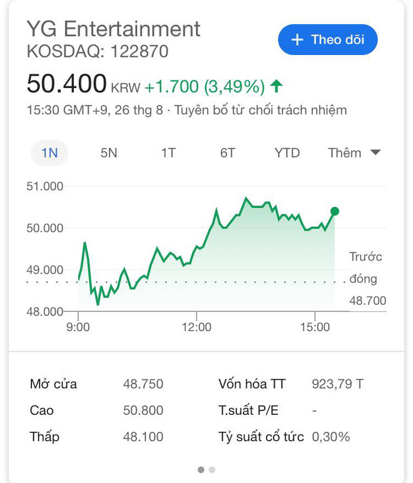413x483 pixels.
Task: Click the Vốn hóa TT value 923,79 T
Action: coord(338,384)
